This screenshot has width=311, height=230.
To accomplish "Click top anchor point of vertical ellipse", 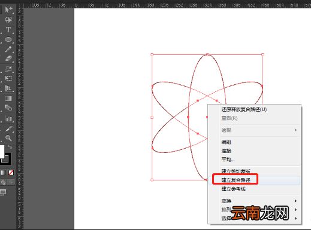I will tap(207, 54).
